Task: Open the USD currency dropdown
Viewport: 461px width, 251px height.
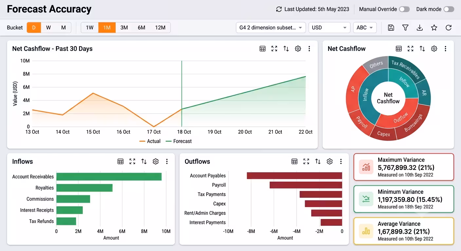Action: pos(329,27)
